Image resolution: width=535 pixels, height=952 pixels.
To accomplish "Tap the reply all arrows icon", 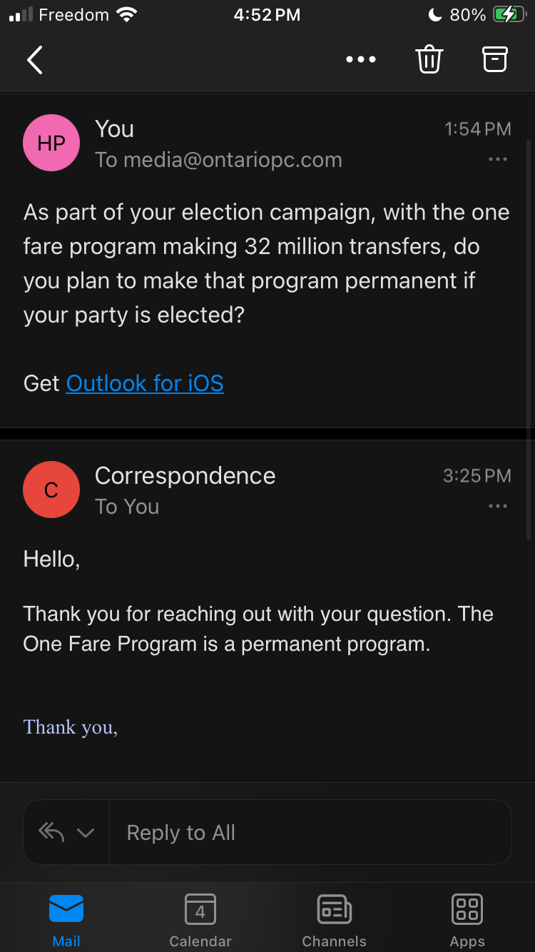I will point(51,832).
